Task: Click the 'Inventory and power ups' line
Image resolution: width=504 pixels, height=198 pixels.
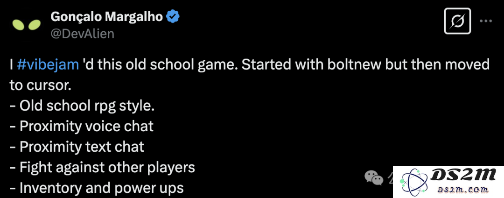Action: [97, 188]
